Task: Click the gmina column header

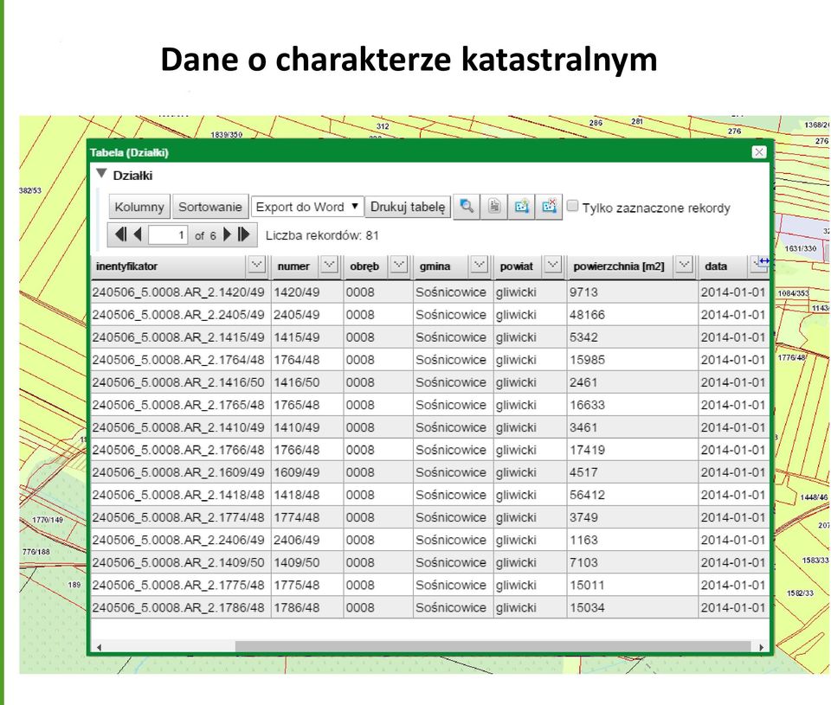Action: (435, 266)
